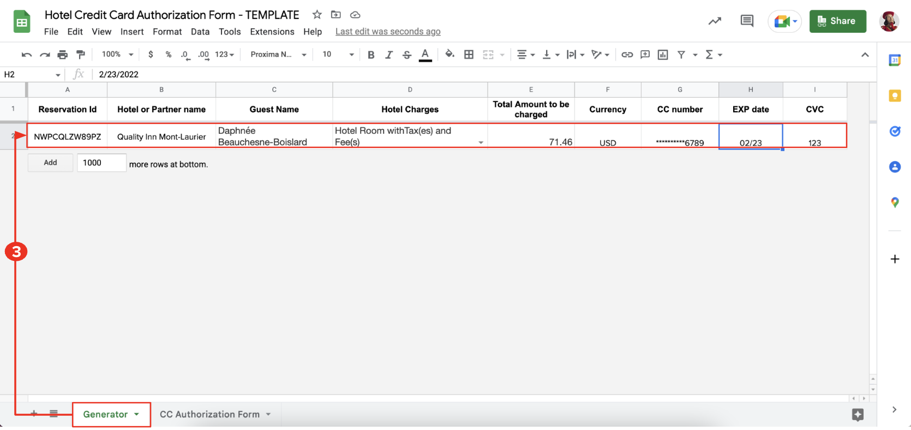Open the Google account avatar
This screenshot has height=430, width=911.
889,21
